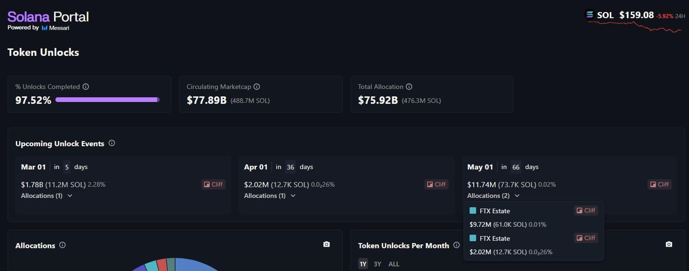
Task: Click info icon beside Upcoming Unlock Events
Action: [x=112, y=143]
